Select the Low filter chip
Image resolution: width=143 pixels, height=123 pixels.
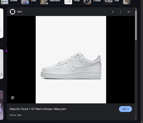[x=113, y=2]
